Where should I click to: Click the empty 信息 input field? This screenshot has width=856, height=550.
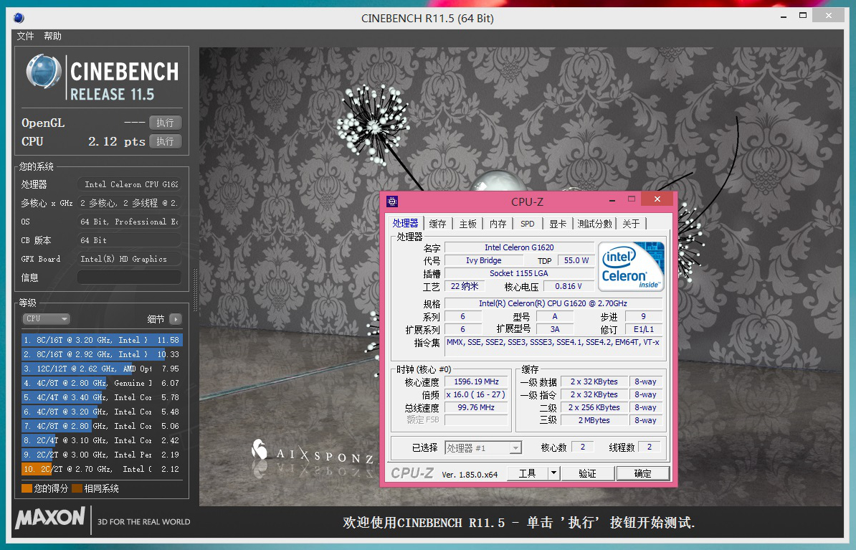coord(129,278)
